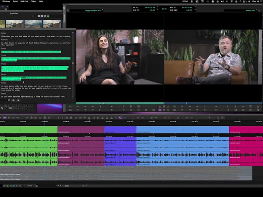263x197 pixels.
Task: Step record monitor back one frame
Action: (x=190, y=107)
